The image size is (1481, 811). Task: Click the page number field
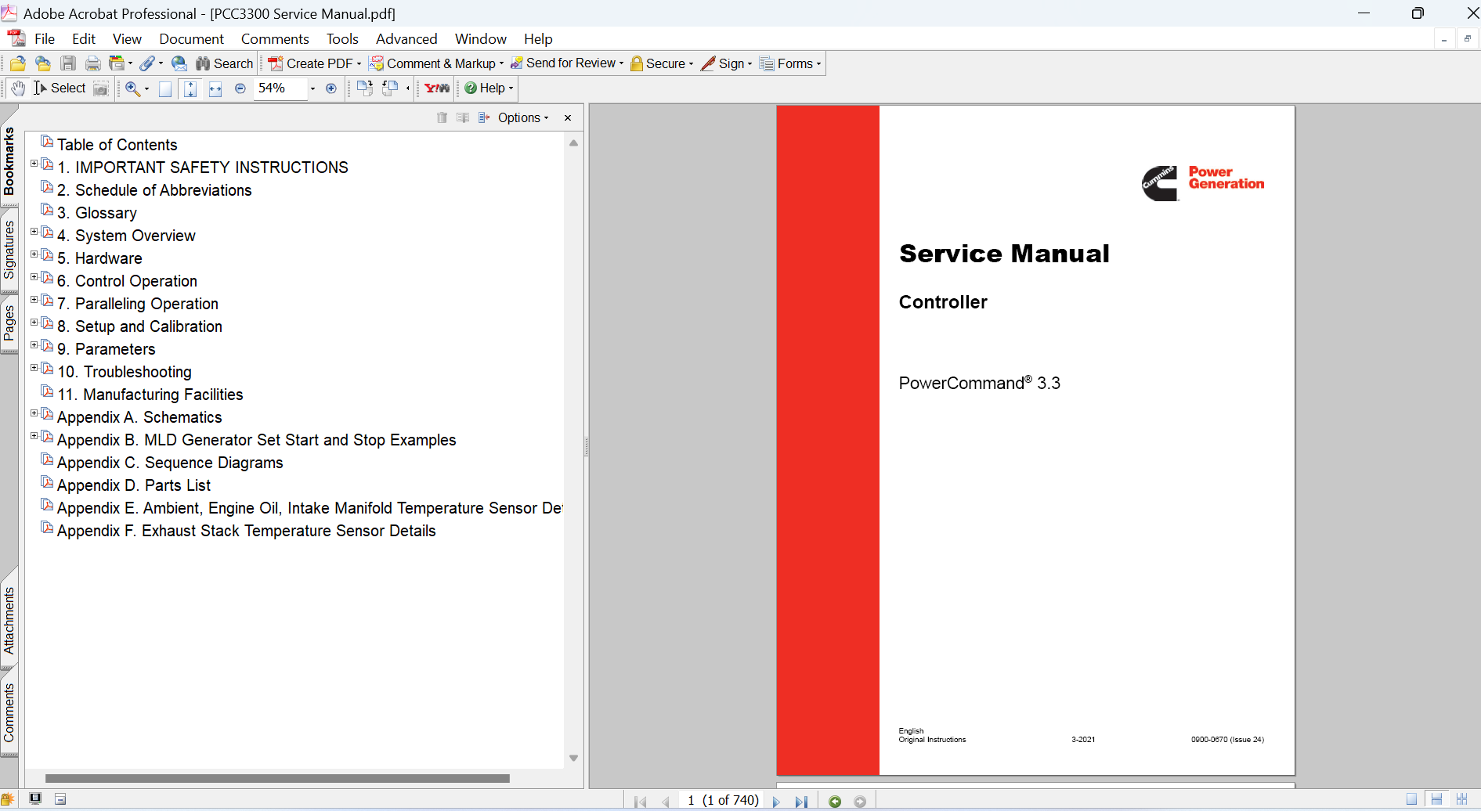click(x=722, y=801)
